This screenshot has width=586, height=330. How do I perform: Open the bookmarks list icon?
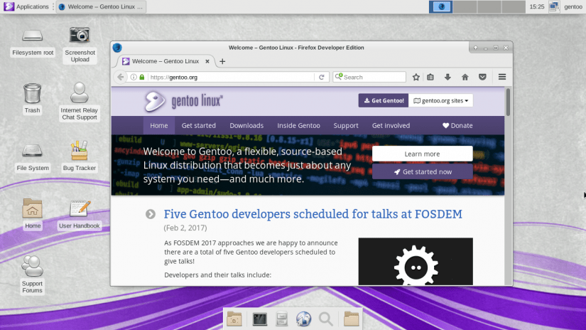pyautogui.click(x=430, y=77)
